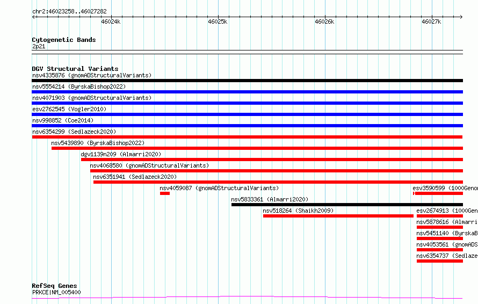Click nsv5833361 (Almarri2020) label

pyautogui.click(x=270, y=199)
